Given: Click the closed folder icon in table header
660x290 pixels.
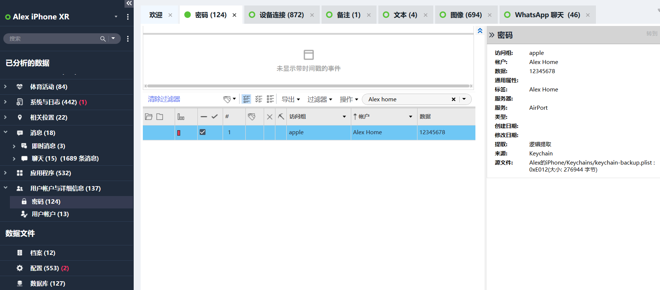Looking at the screenshot, I should [x=160, y=117].
